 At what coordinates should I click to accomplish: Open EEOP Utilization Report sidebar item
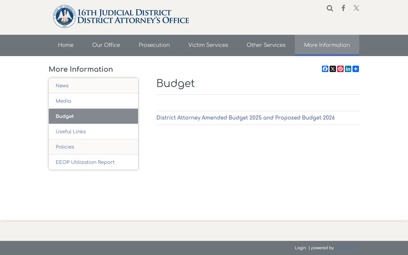point(93,162)
